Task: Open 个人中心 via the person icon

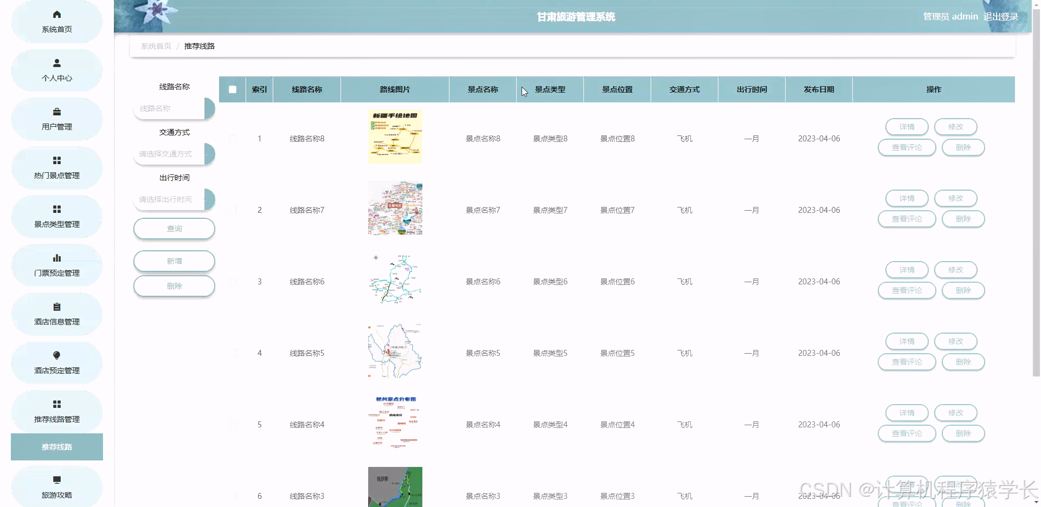Action: pos(56,62)
